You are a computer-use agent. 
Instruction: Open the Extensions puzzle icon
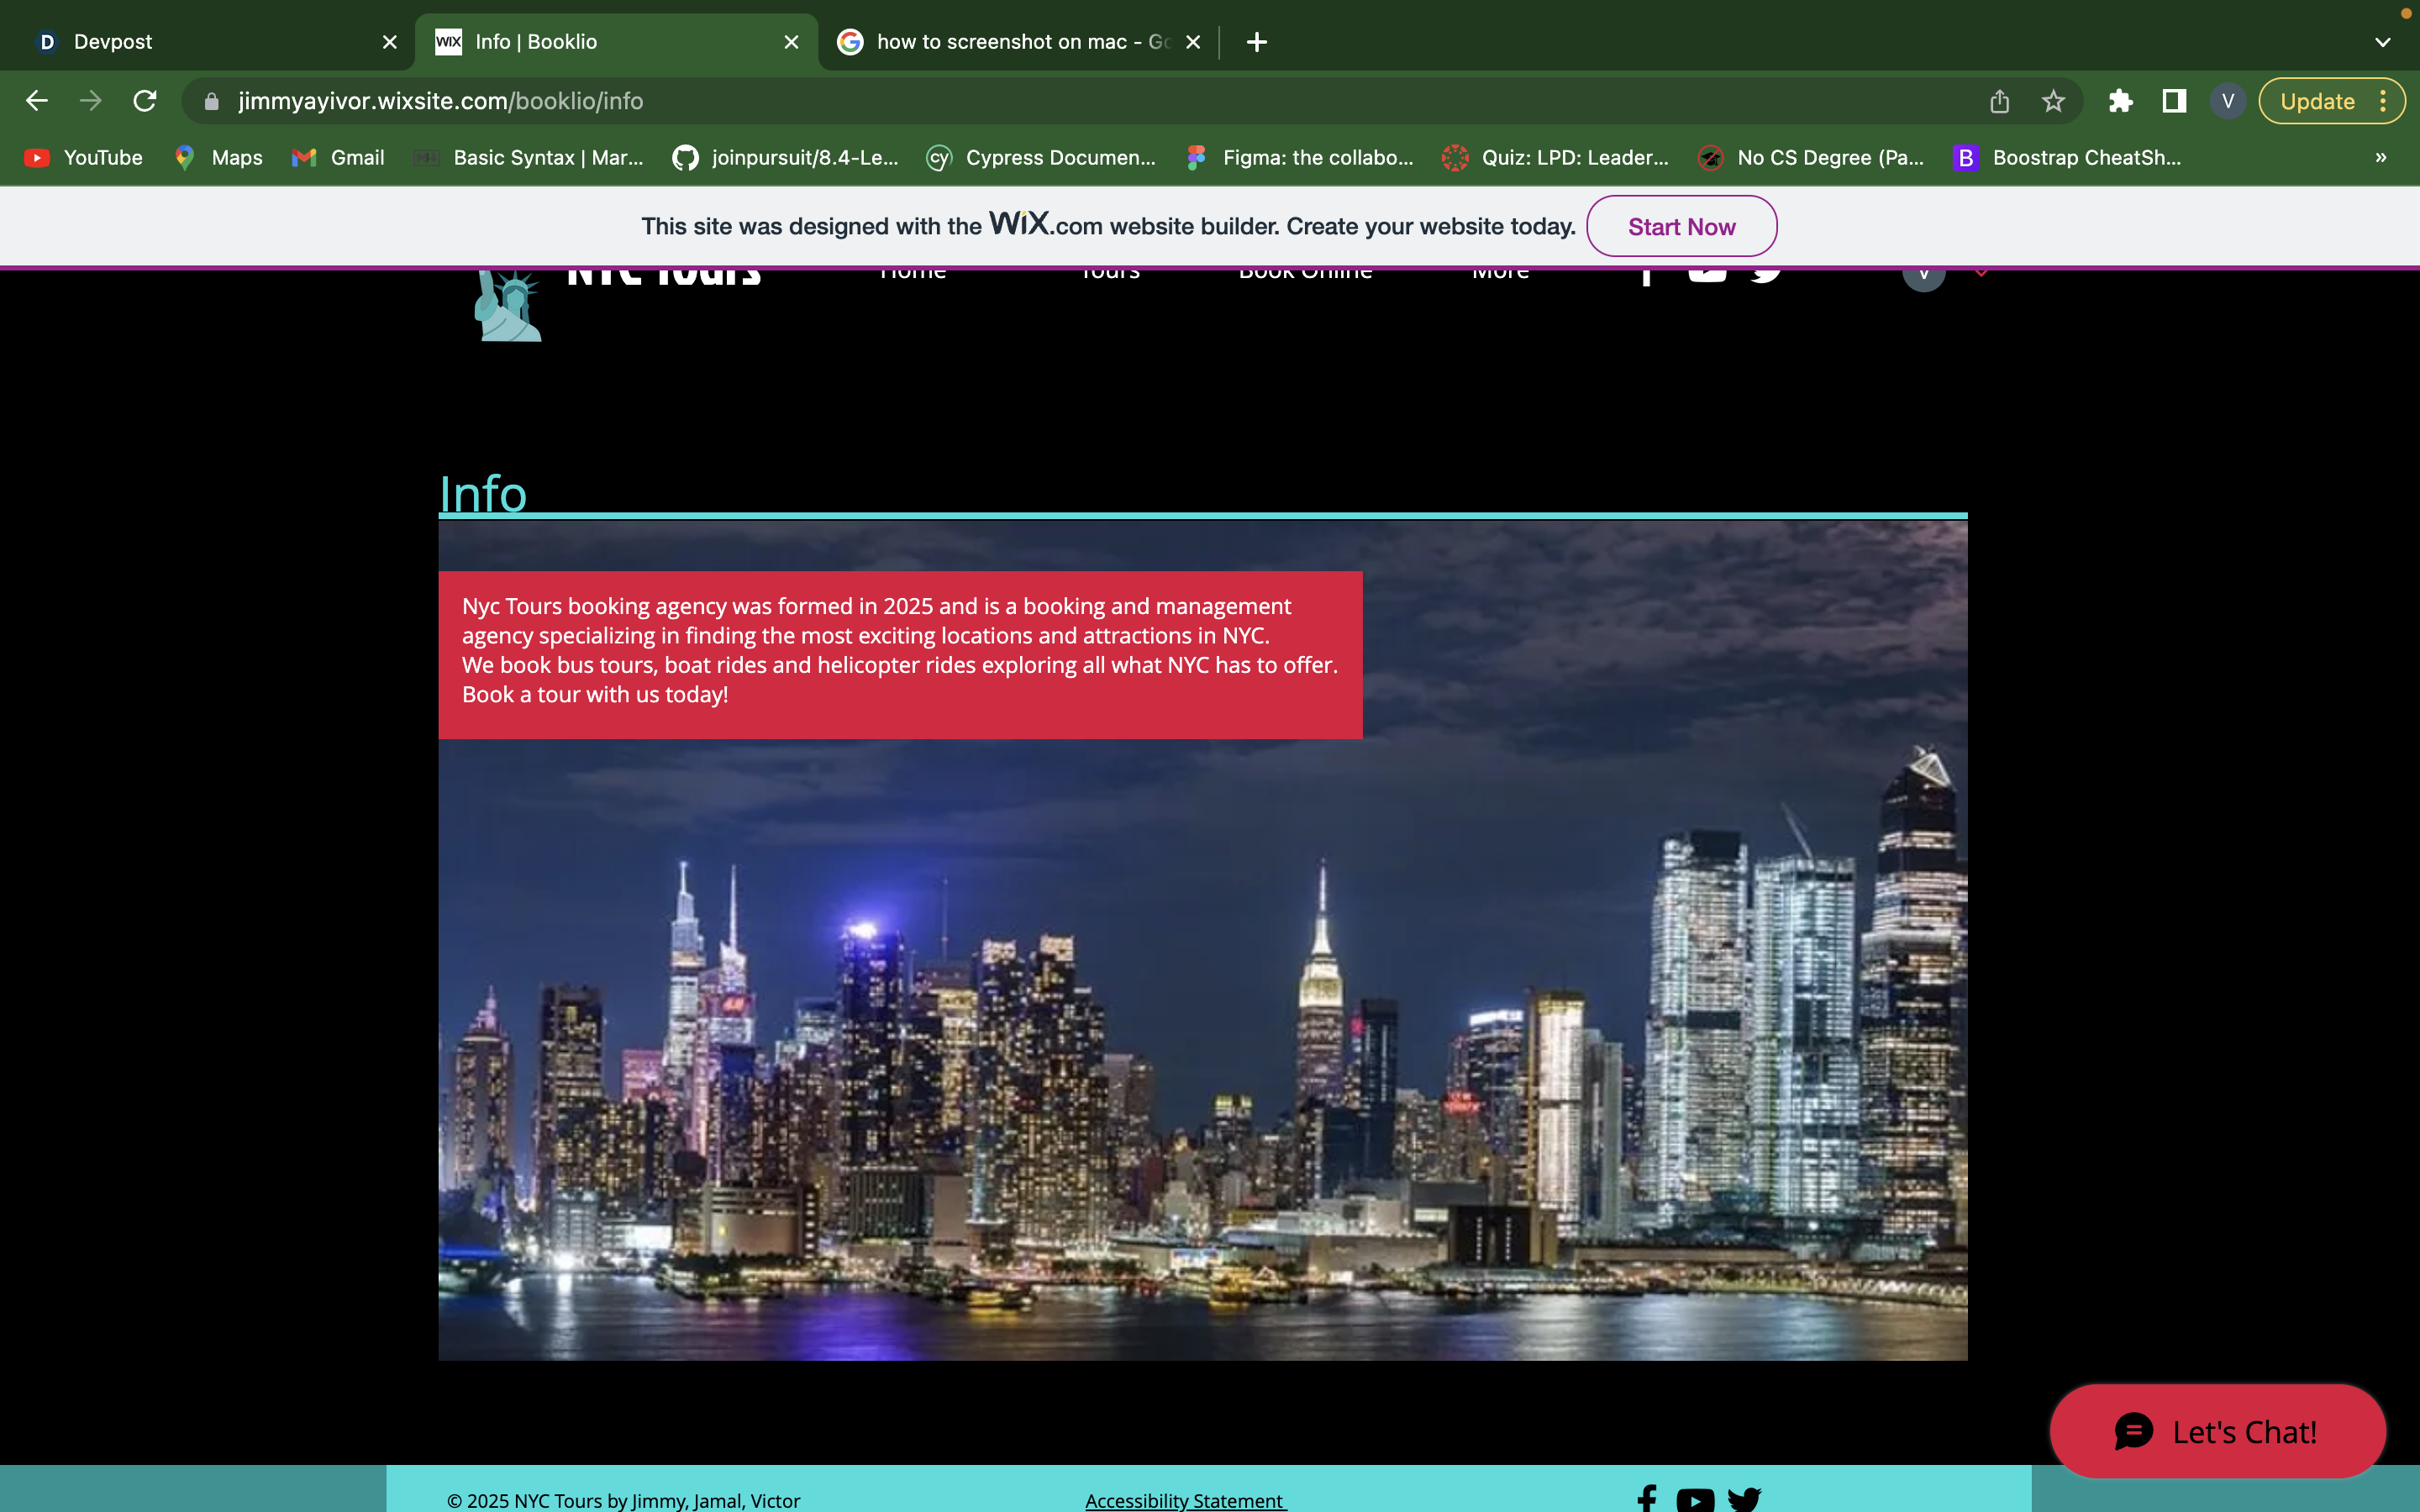click(x=2120, y=101)
